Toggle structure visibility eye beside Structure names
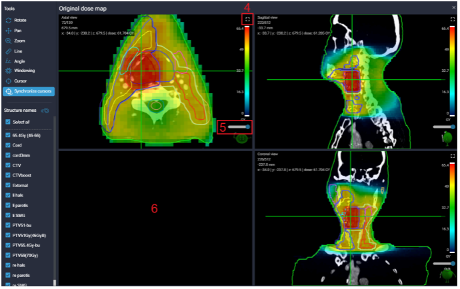 tap(46, 110)
